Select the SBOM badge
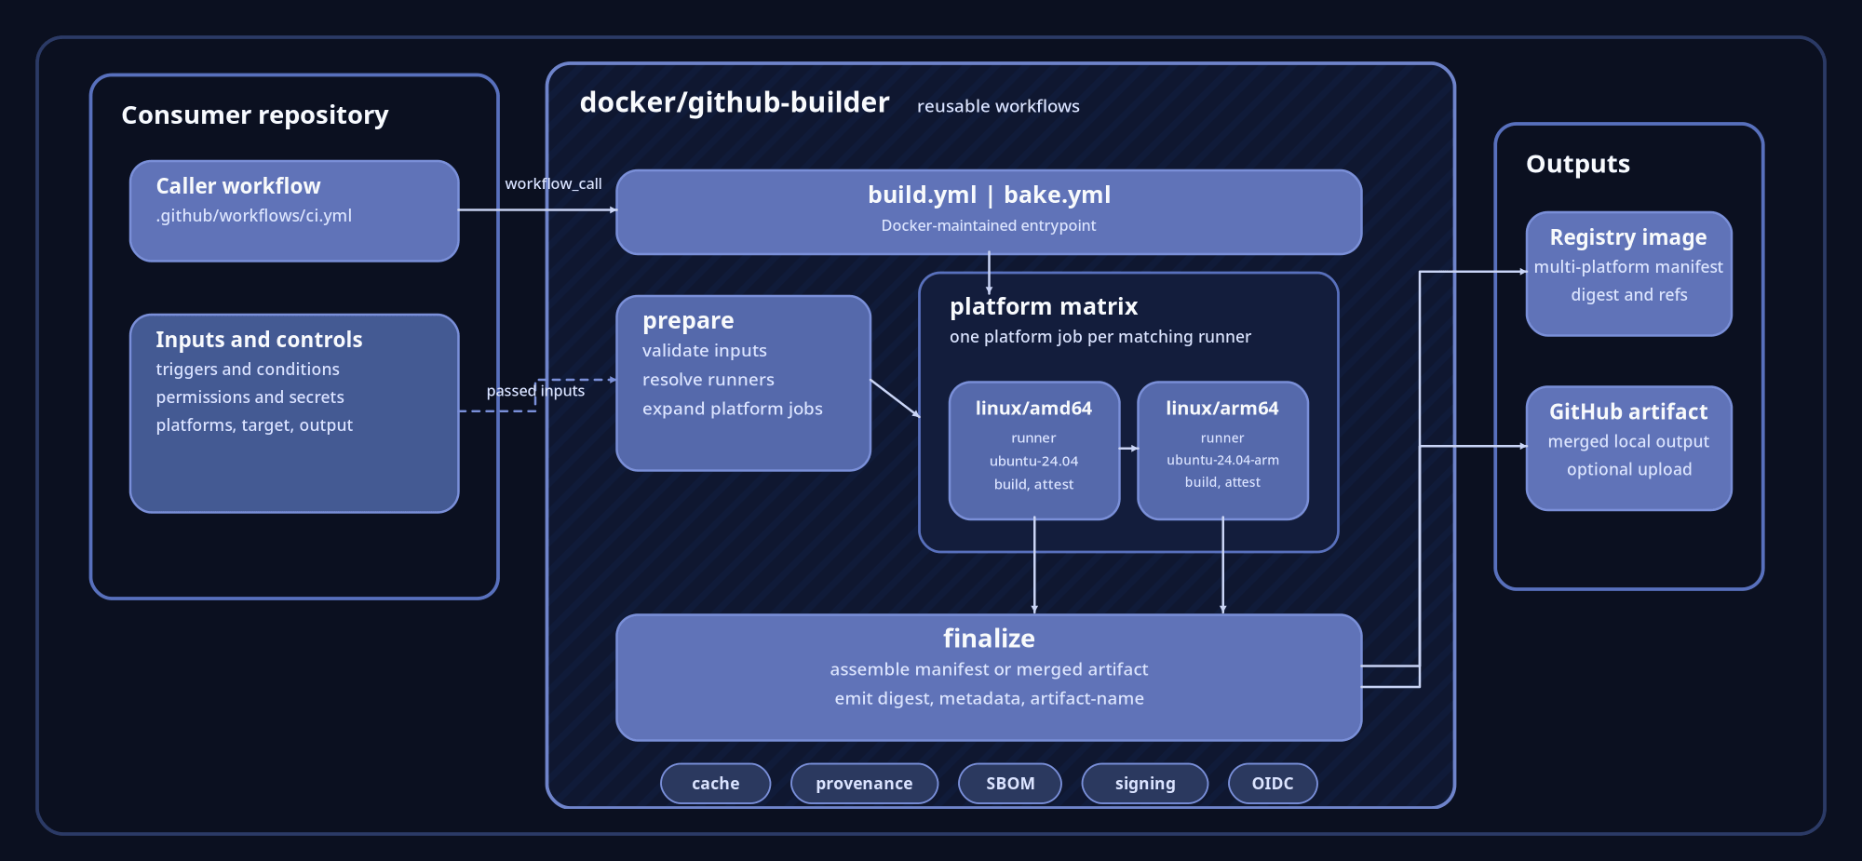 1009,783
